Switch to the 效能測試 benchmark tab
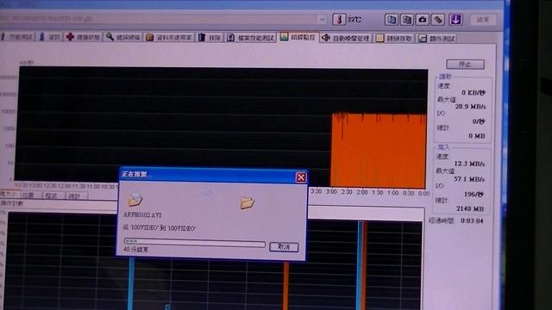Screen dimensions: 552x310 click(17, 37)
